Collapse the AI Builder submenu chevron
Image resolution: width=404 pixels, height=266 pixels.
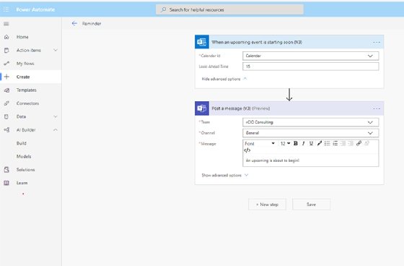click(56, 130)
